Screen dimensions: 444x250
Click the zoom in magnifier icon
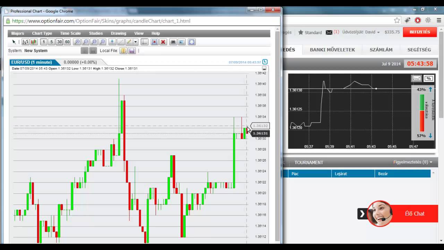coord(77,42)
